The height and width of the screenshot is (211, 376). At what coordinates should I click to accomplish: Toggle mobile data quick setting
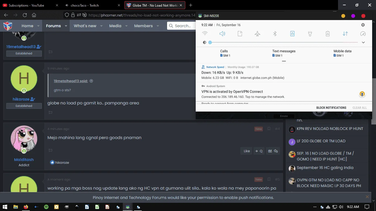(x=345, y=34)
